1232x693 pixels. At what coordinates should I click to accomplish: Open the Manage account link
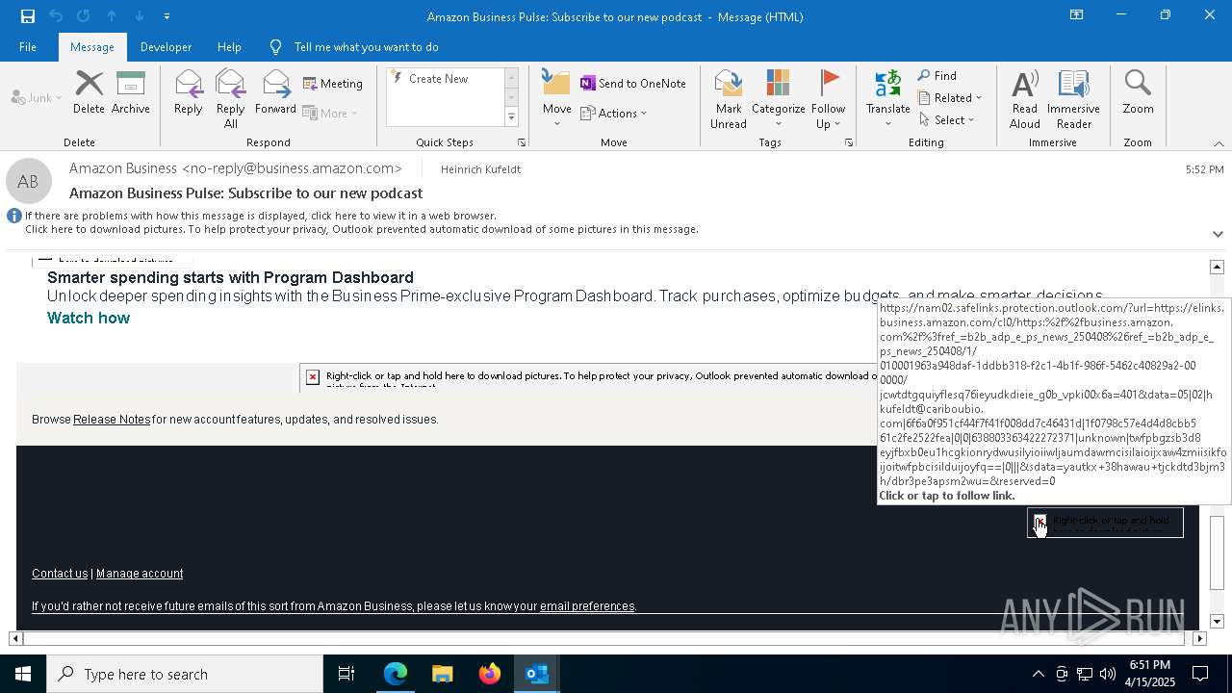140,574
